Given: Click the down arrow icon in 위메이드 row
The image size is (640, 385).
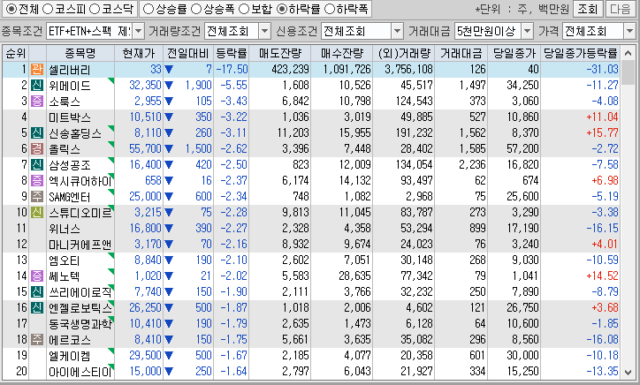Looking at the screenshot, I should [x=169, y=86].
